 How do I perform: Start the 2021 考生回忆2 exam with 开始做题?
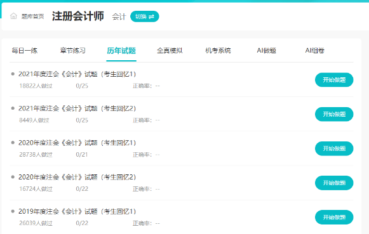click(334, 114)
